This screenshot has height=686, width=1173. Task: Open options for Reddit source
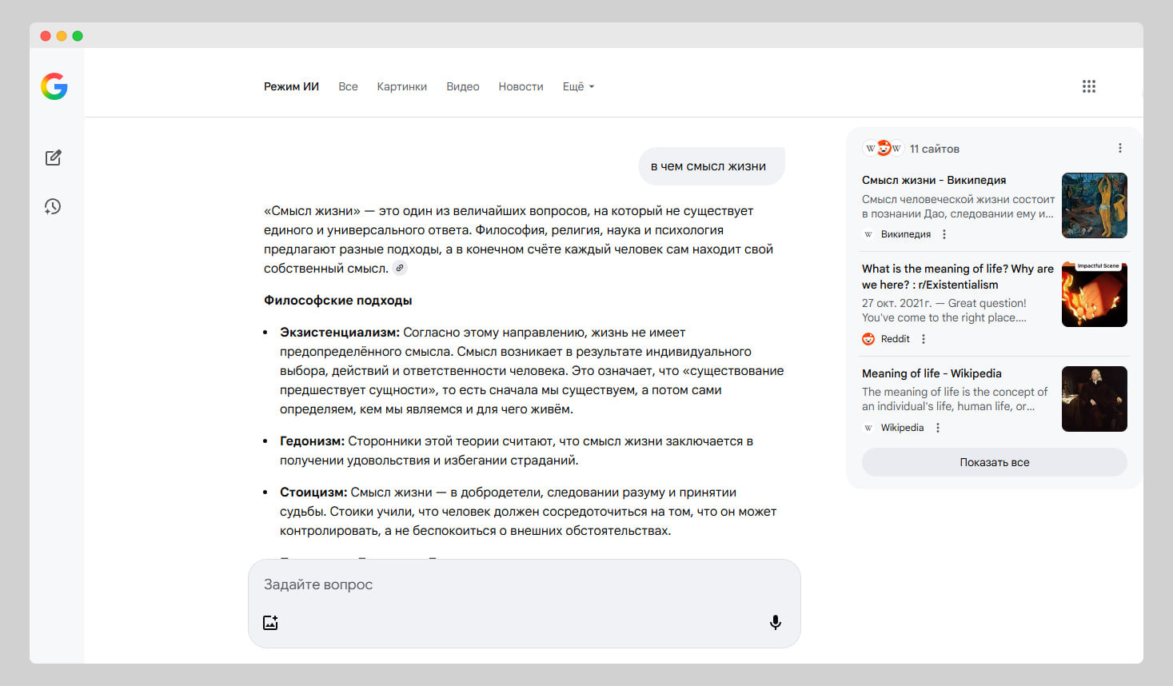(x=924, y=339)
